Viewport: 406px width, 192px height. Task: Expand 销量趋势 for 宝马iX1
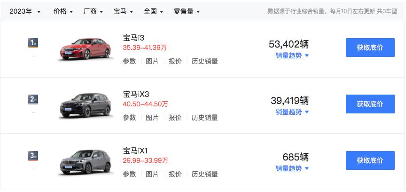pyautogui.click(x=292, y=168)
